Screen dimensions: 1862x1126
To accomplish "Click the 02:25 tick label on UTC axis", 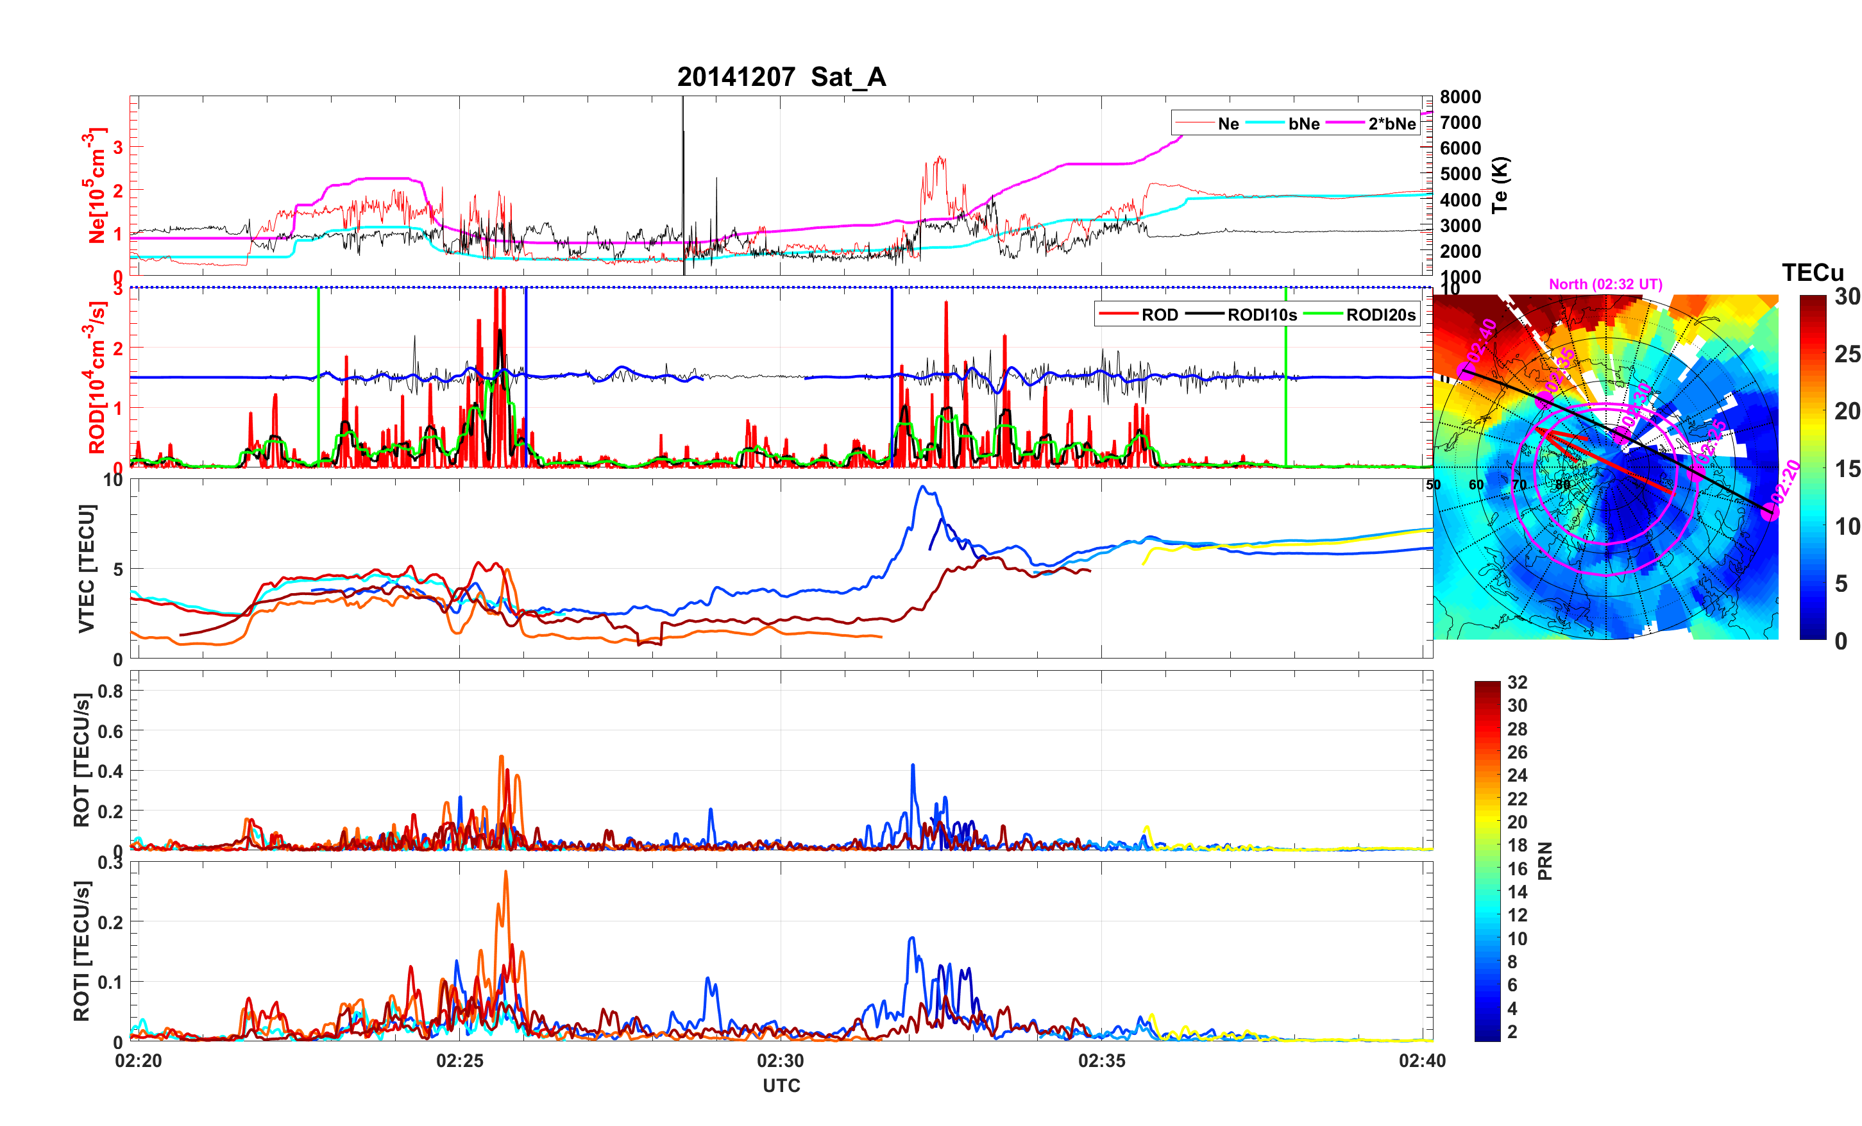I will [459, 1061].
